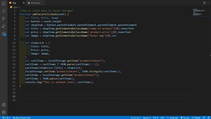
Task: Click the minimap code preview
Action: click(x=199, y=12)
